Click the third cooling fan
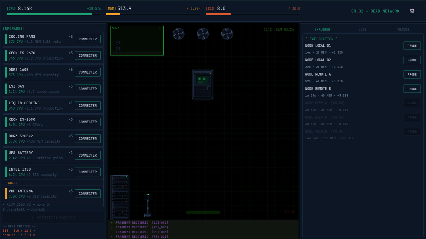 (227, 34)
